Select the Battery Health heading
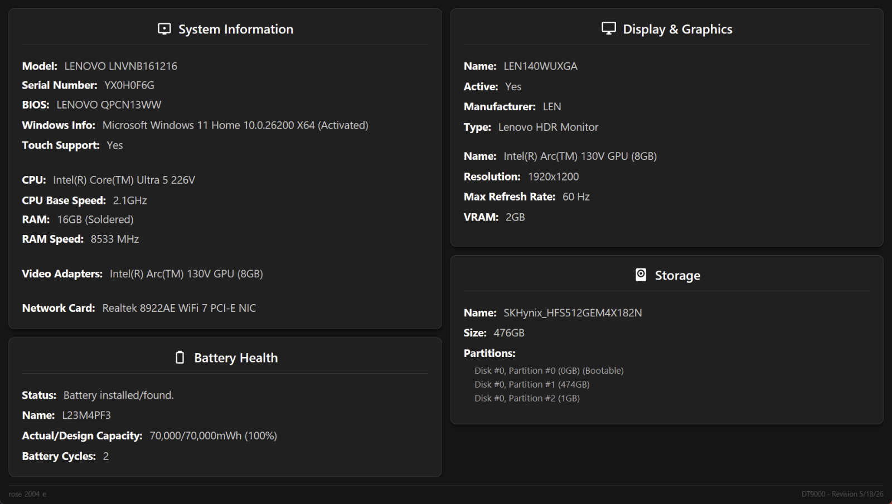Viewport: 892px width, 504px height. pyautogui.click(x=236, y=358)
